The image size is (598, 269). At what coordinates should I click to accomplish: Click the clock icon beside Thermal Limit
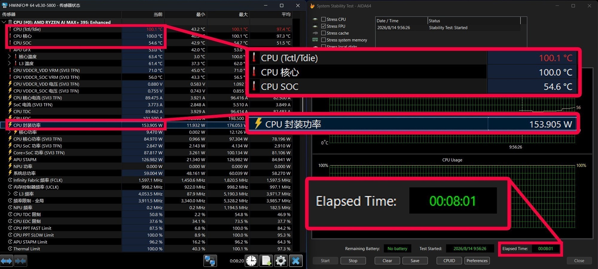point(10,249)
